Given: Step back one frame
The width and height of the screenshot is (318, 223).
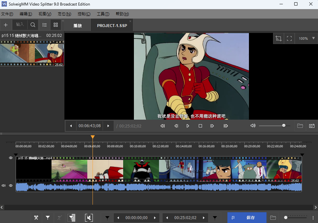Looking at the screenshot, I should (176, 126).
